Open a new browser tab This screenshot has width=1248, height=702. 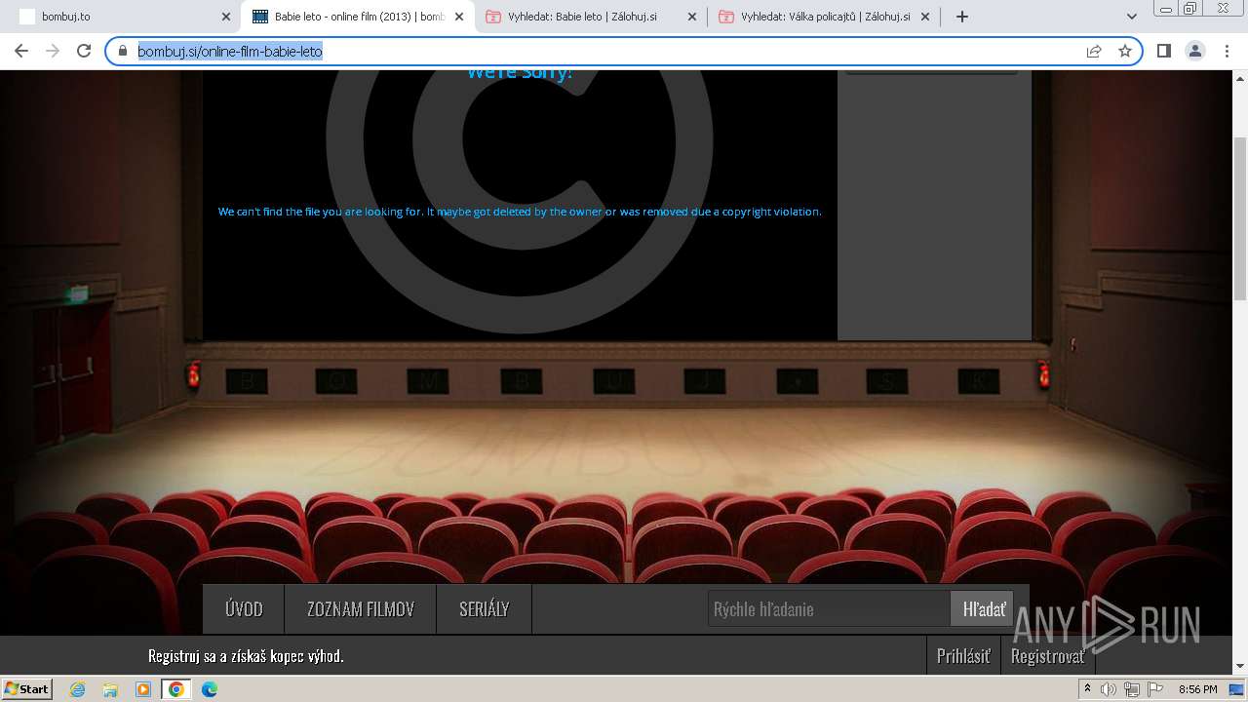tap(962, 17)
